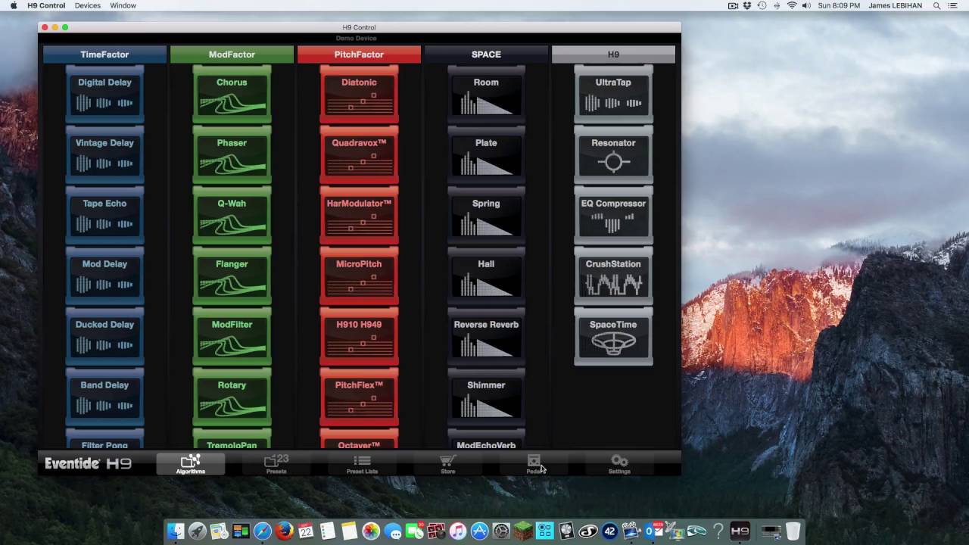
Task: Open the Window menu
Action: (123, 5)
